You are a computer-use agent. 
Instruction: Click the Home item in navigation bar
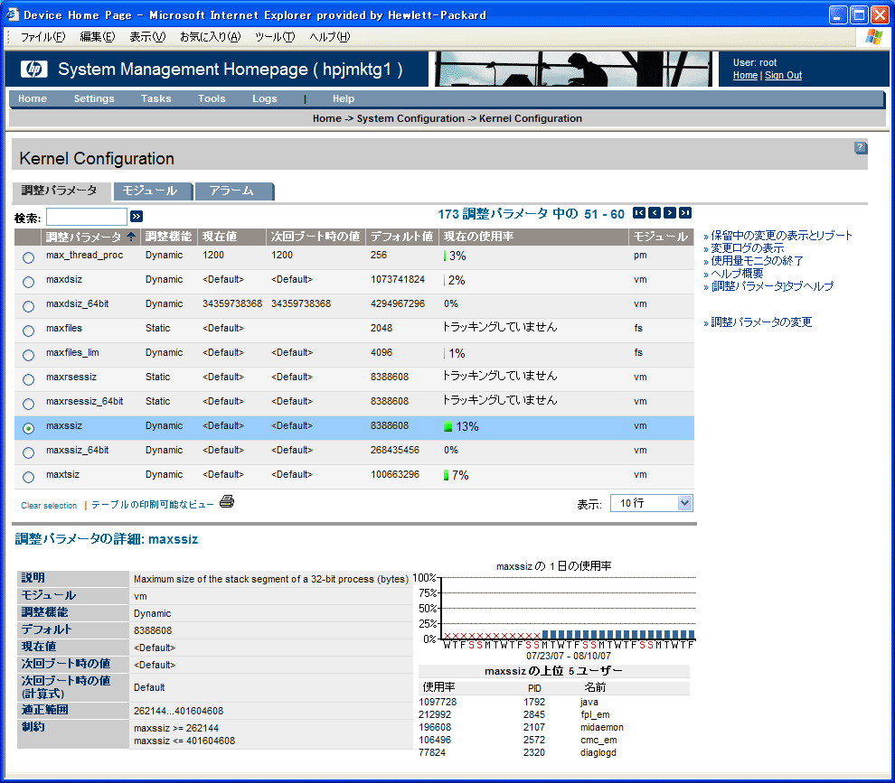point(33,98)
